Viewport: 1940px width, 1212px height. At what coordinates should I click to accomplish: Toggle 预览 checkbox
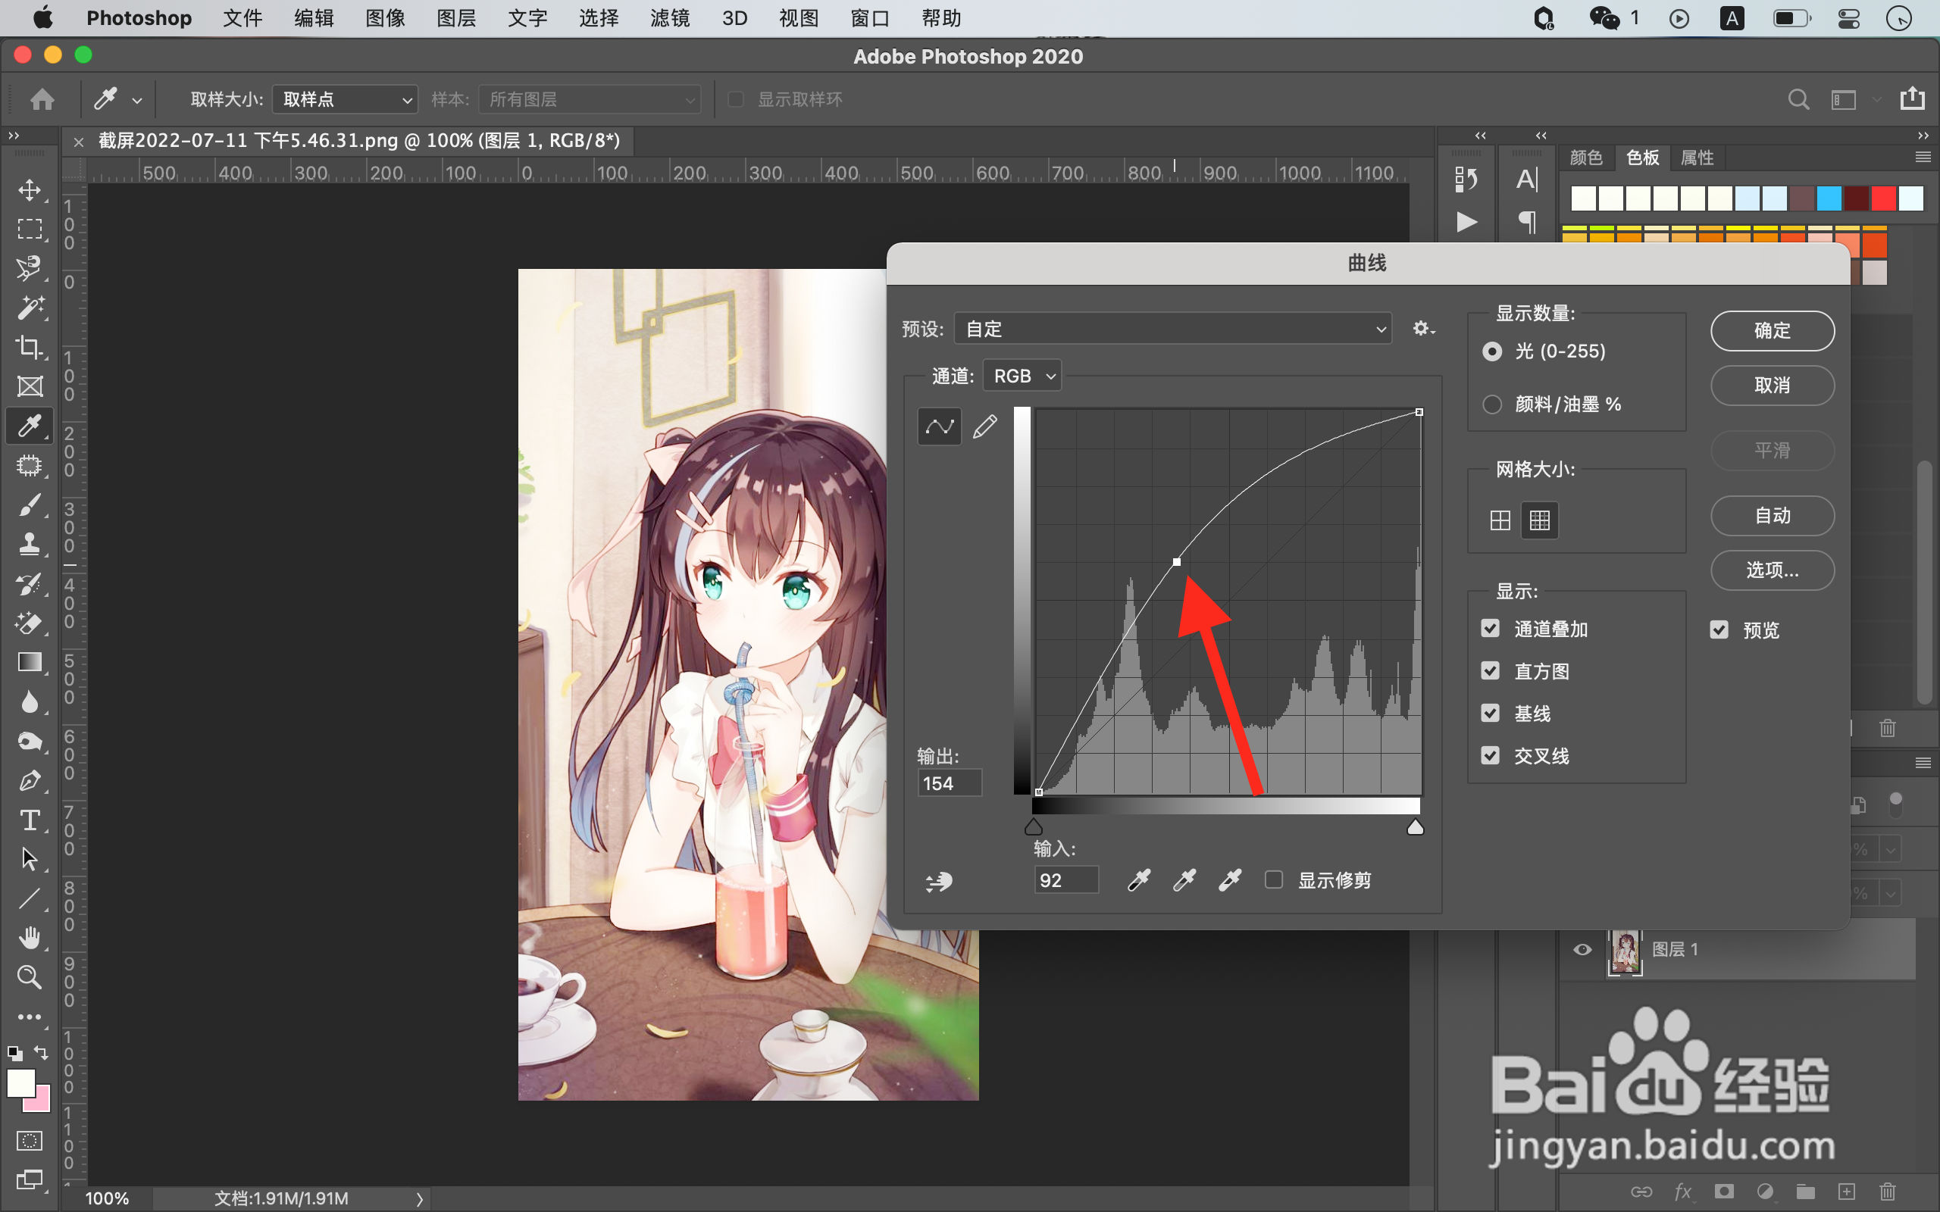click(1719, 630)
